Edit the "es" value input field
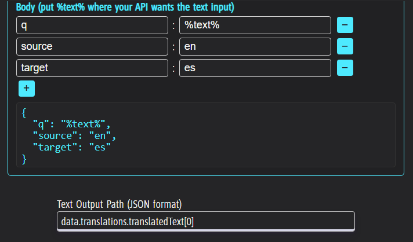413x242 pixels. 255,68
